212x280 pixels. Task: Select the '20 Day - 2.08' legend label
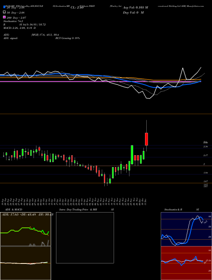tap(15, 8)
